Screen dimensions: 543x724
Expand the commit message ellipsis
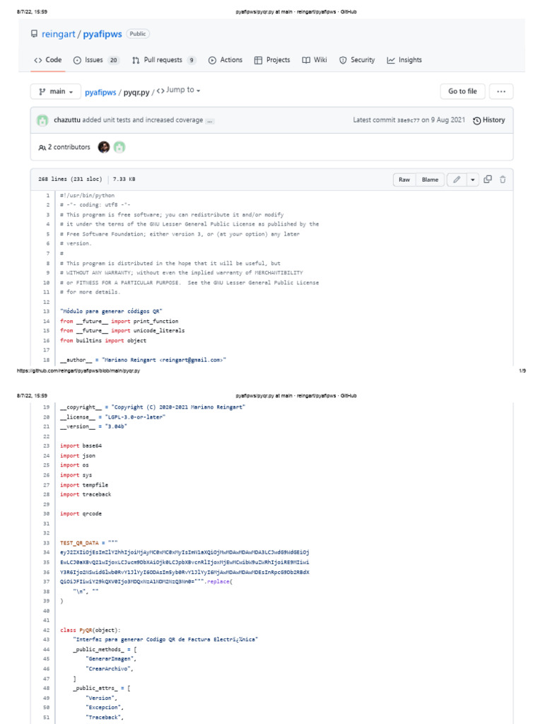(x=209, y=121)
